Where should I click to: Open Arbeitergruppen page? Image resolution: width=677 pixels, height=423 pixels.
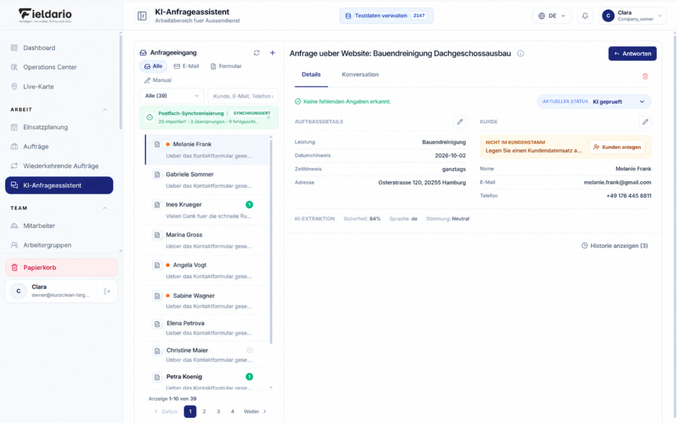tap(59, 245)
